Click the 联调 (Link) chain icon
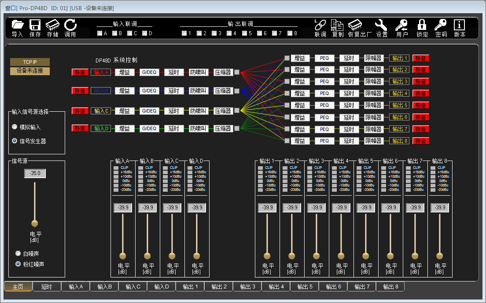This screenshot has height=303, width=486. [x=320, y=25]
